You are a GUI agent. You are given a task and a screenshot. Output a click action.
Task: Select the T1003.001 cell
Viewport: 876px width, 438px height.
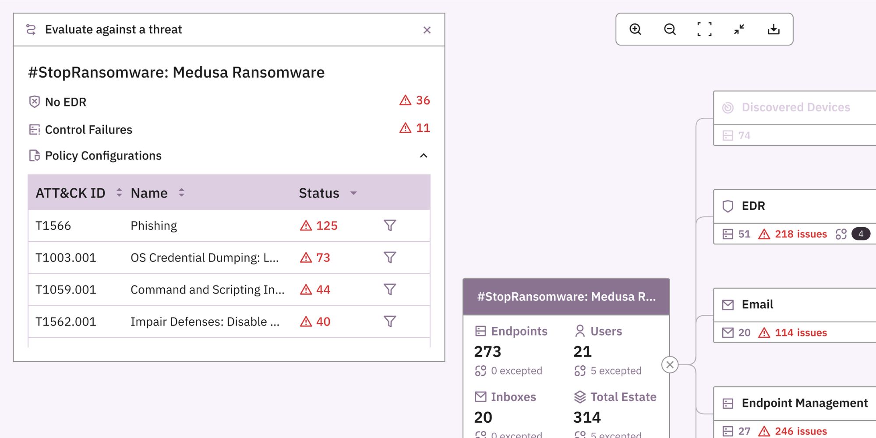coord(66,258)
